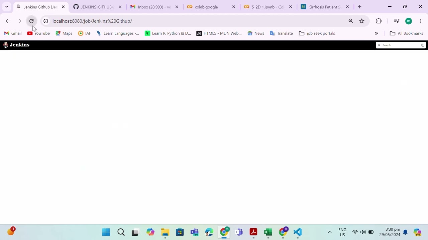Click the Jenkins logo in header
Viewport: 428px width, 240px height.
click(16, 45)
